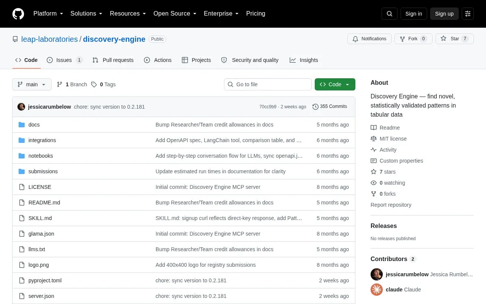Click the Sign in button
The height and width of the screenshot is (304, 486).
coord(413,14)
